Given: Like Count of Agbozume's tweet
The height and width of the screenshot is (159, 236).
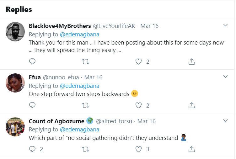Looking at the screenshot, I should click(x=138, y=149).
